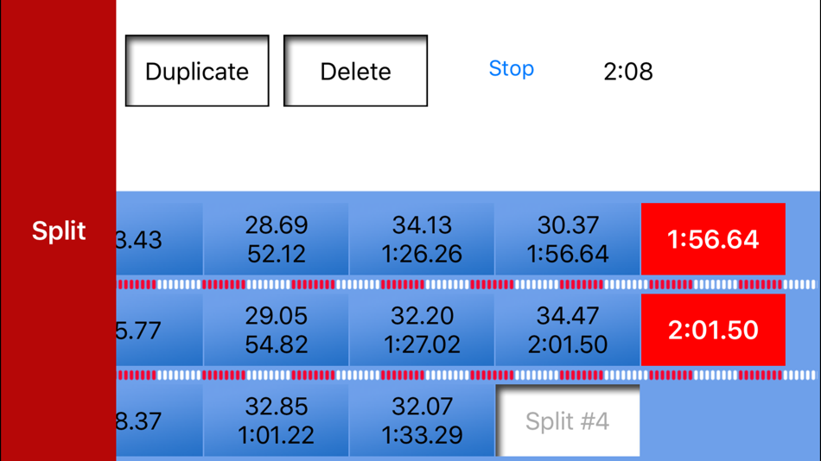Click the dashed divider below first row

(467, 284)
